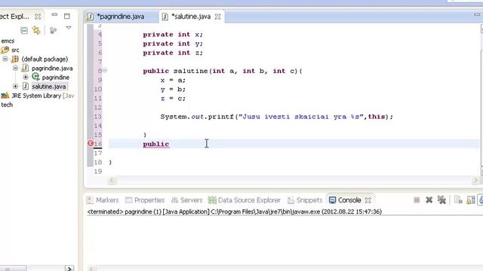Open the working set selector icon
This screenshot has height=271, width=483.
point(53,30)
